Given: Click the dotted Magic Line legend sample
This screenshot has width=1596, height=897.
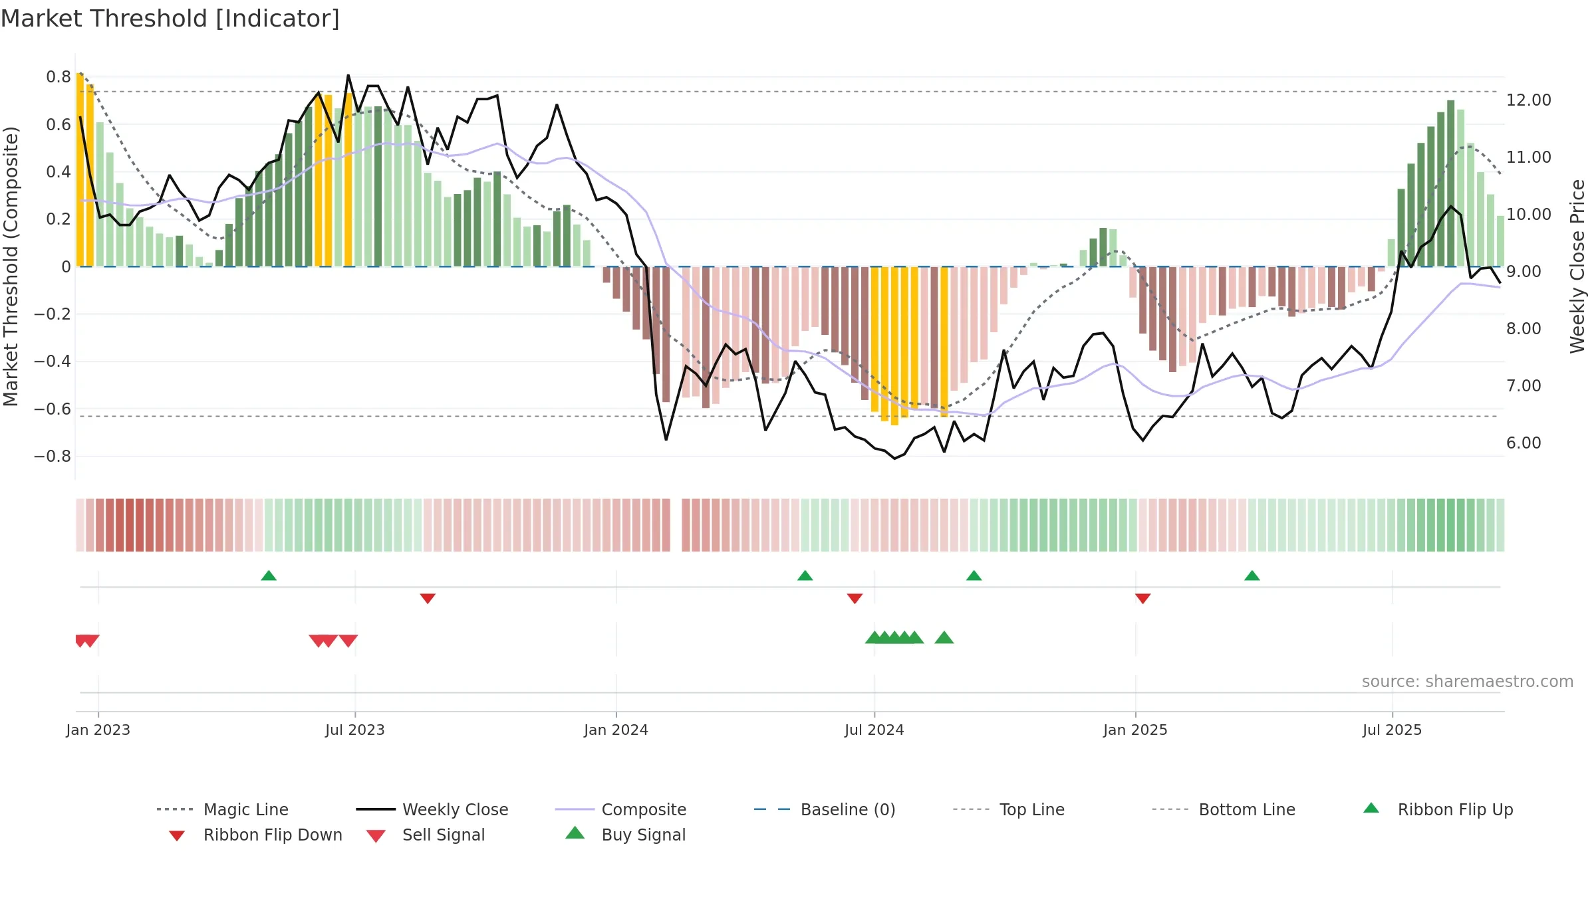Looking at the screenshot, I should pyautogui.click(x=175, y=809).
